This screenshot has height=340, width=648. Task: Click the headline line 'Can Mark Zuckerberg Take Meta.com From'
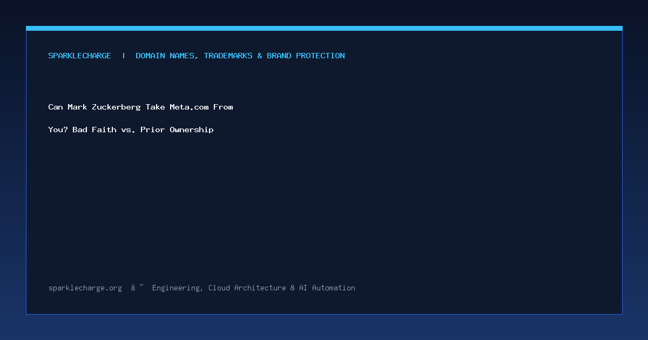[x=141, y=107]
